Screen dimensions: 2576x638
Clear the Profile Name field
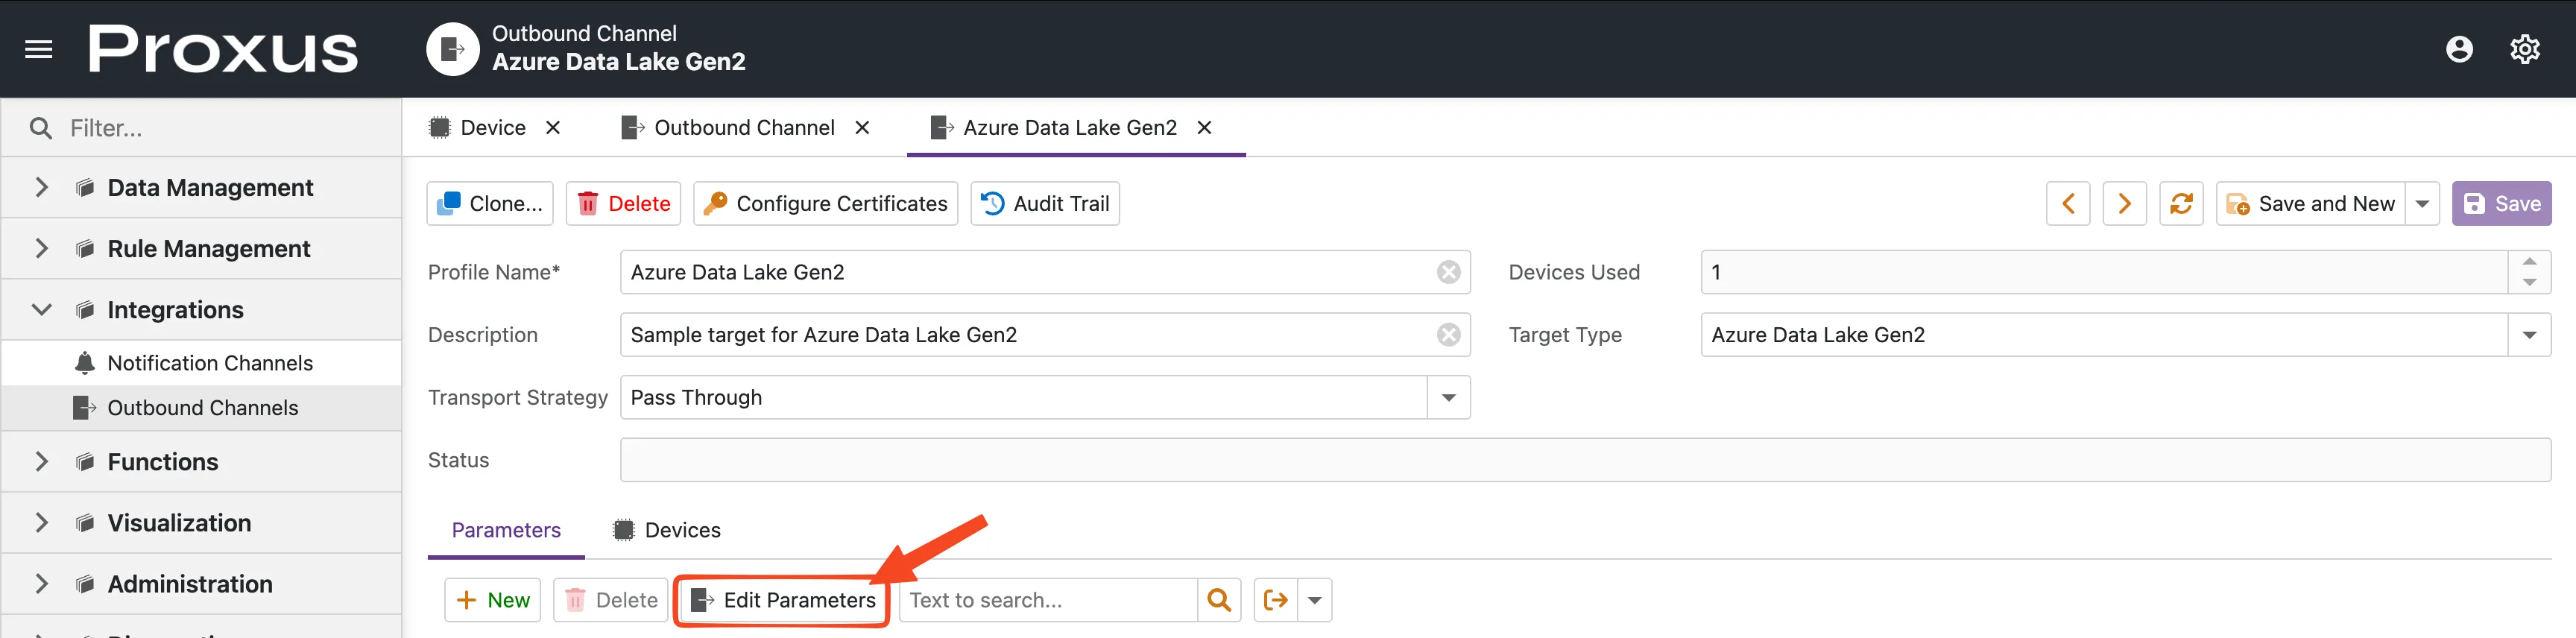point(1448,272)
